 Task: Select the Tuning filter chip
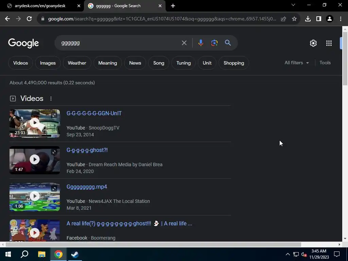click(x=184, y=63)
